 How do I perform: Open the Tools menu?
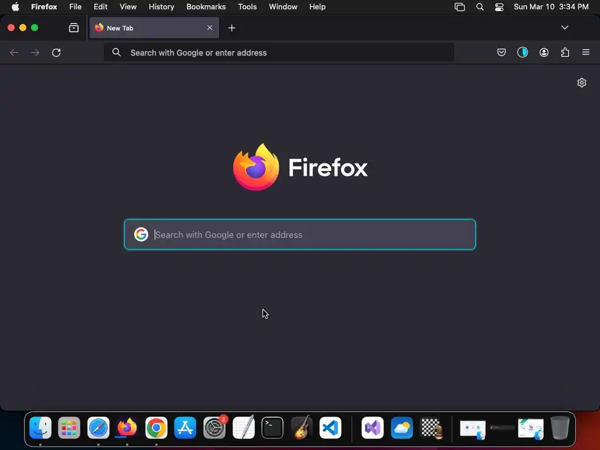click(x=247, y=6)
